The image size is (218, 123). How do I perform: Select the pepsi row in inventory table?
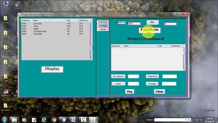(x=56, y=29)
